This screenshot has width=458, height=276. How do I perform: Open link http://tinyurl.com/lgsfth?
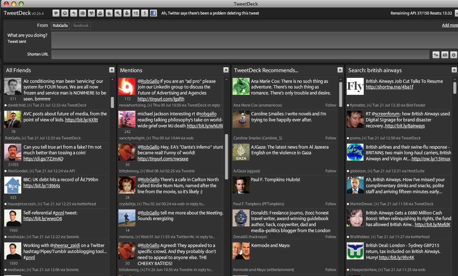(x=161, y=99)
